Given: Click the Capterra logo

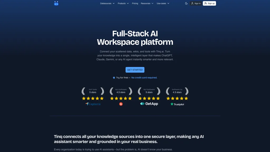Looking at the screenshot, I should [93, 104].
